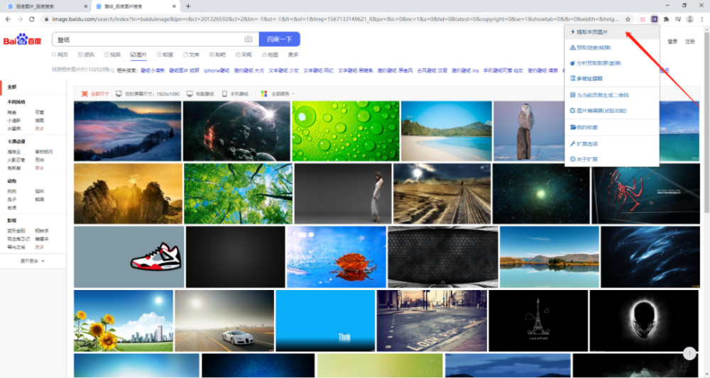710x378 pixels.
Task: Click the 百度一下 search button
Action: click(279, 39)
